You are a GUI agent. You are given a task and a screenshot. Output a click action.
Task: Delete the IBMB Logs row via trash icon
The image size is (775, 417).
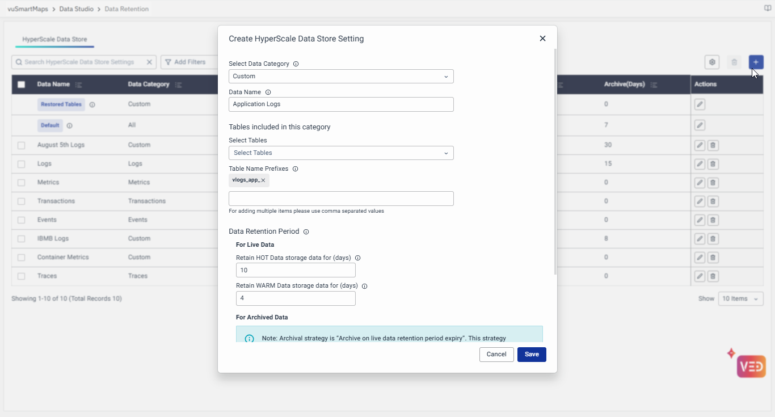click(713, 239)
